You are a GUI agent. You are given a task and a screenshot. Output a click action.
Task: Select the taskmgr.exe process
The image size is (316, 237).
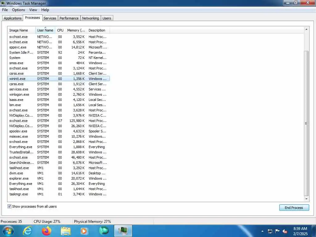(x=59, y=194)
